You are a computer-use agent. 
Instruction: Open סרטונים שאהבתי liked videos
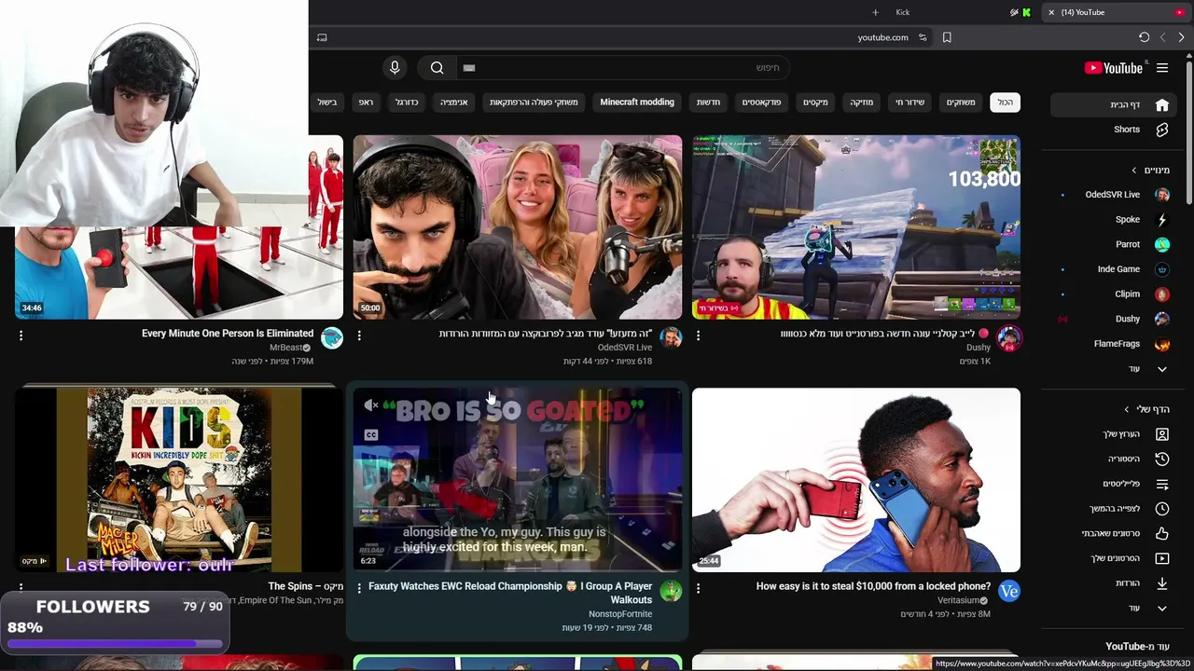[x=1113, y=534]
